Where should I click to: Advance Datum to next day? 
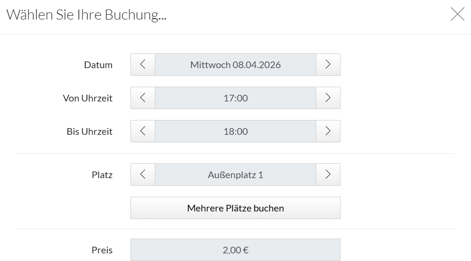tap(328, 65)
